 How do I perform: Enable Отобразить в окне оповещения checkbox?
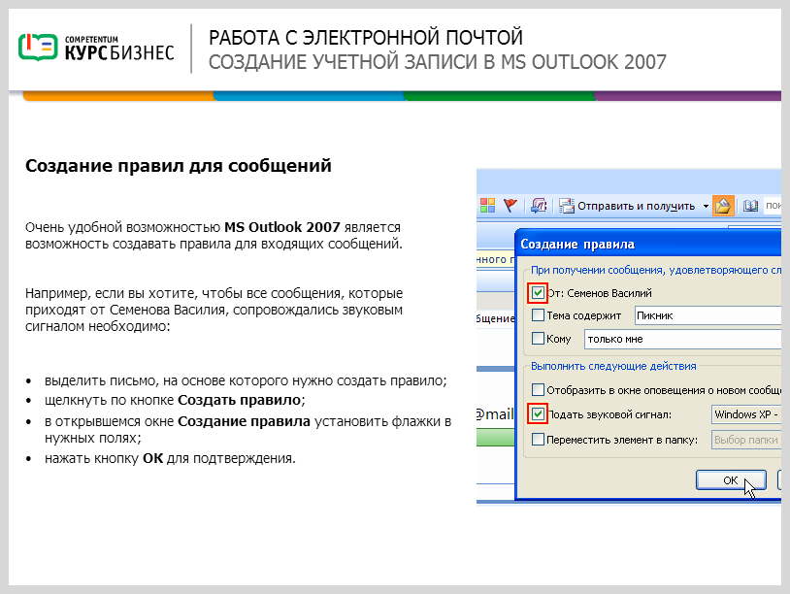pyautogui.click(x=538, y=390)
